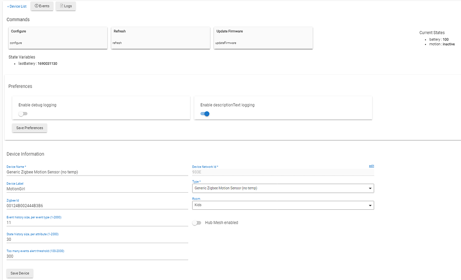The width and height of the screenshot is (461, 280).
Task: Go back to Device List
Action: pyautogui.click(x=17, y=6)
